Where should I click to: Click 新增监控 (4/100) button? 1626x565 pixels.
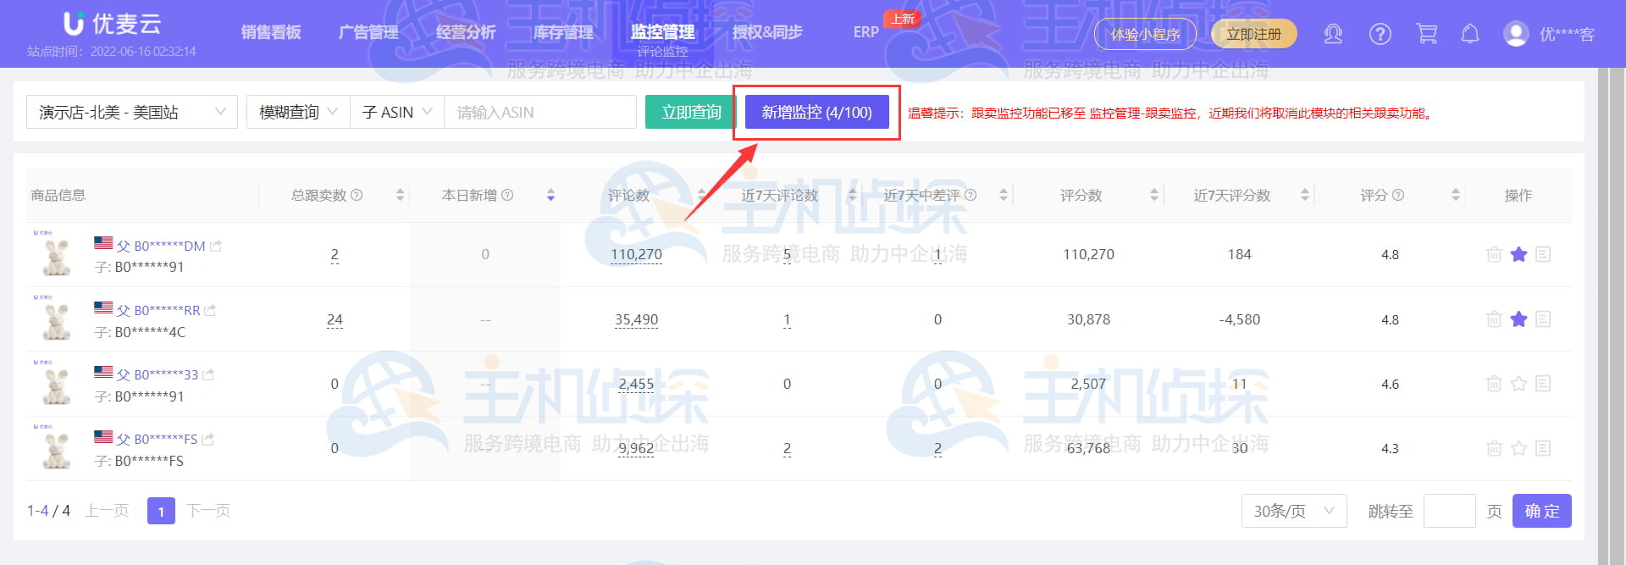(x=816, y=112)
